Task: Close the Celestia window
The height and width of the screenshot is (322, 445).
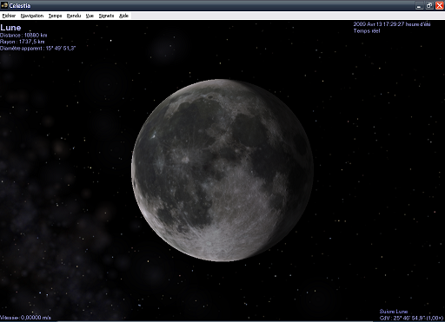Action: (440, 5)
